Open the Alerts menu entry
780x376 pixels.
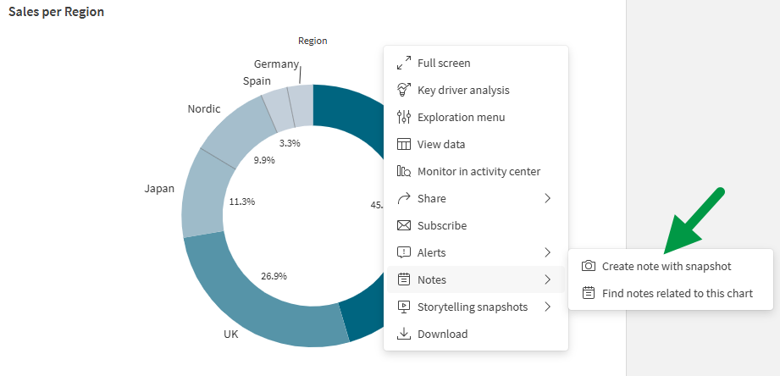click(x=432, y=252)
